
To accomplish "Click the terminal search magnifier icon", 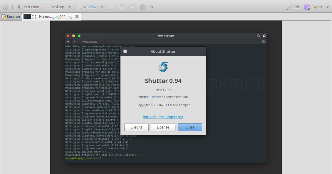I will pos(259,36).
